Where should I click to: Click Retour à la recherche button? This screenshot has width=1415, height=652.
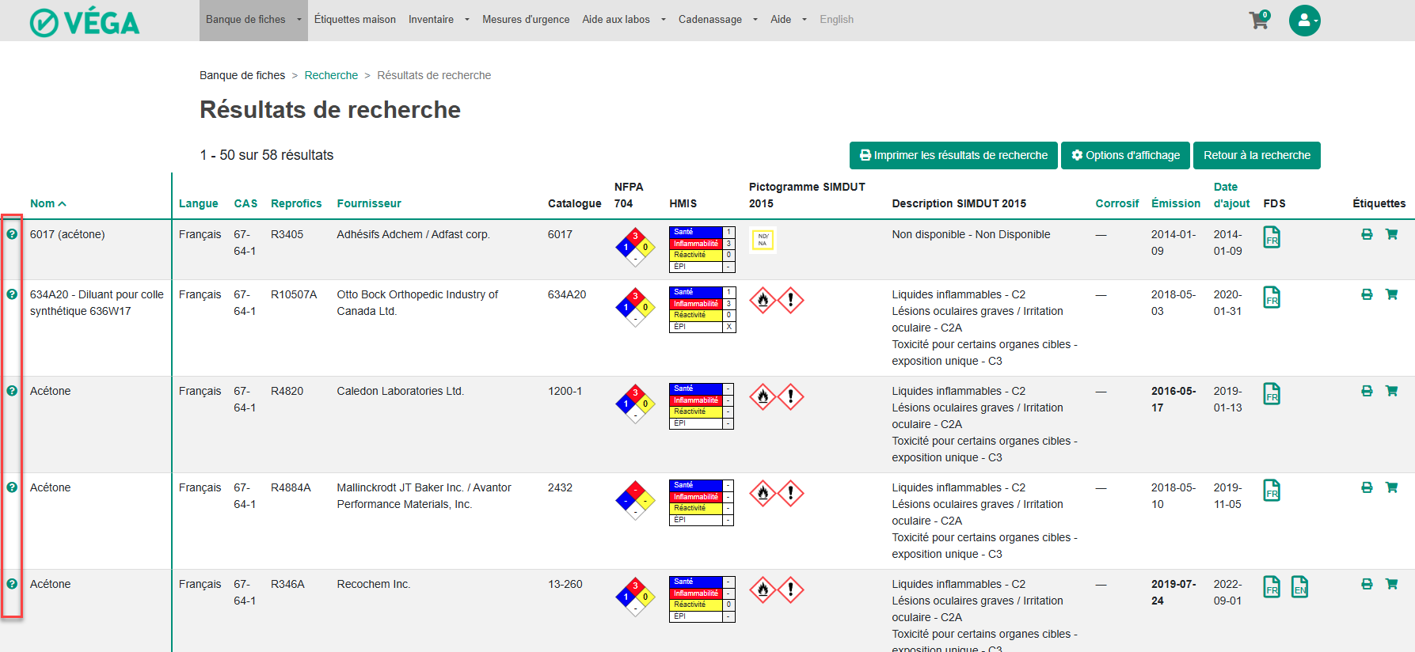[1257, 155]
